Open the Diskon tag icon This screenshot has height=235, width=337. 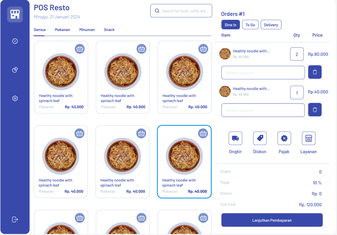click(260, 138)
